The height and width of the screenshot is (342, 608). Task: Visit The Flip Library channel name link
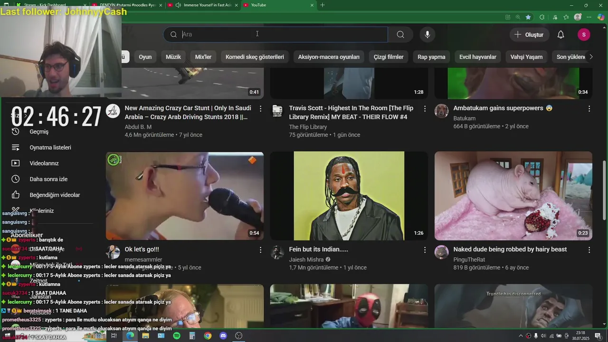click(308, 127)
